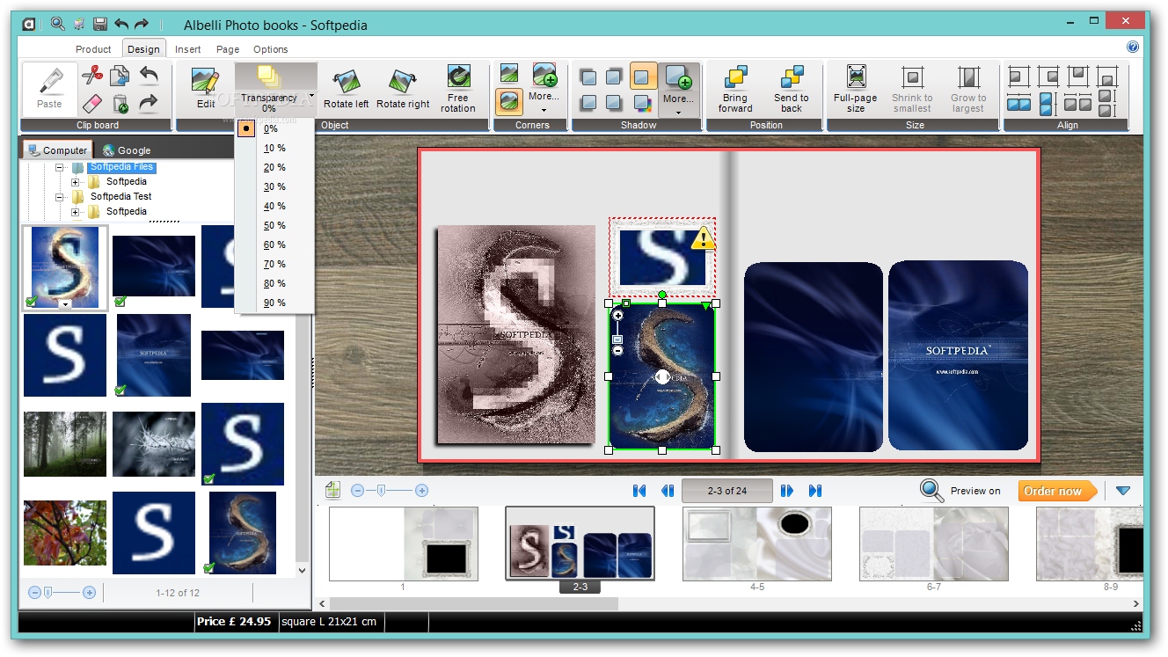The height and width of the screenshot is (657, 1168).
Task: Click the undo arrow in Clip board group
Action: 149,76
